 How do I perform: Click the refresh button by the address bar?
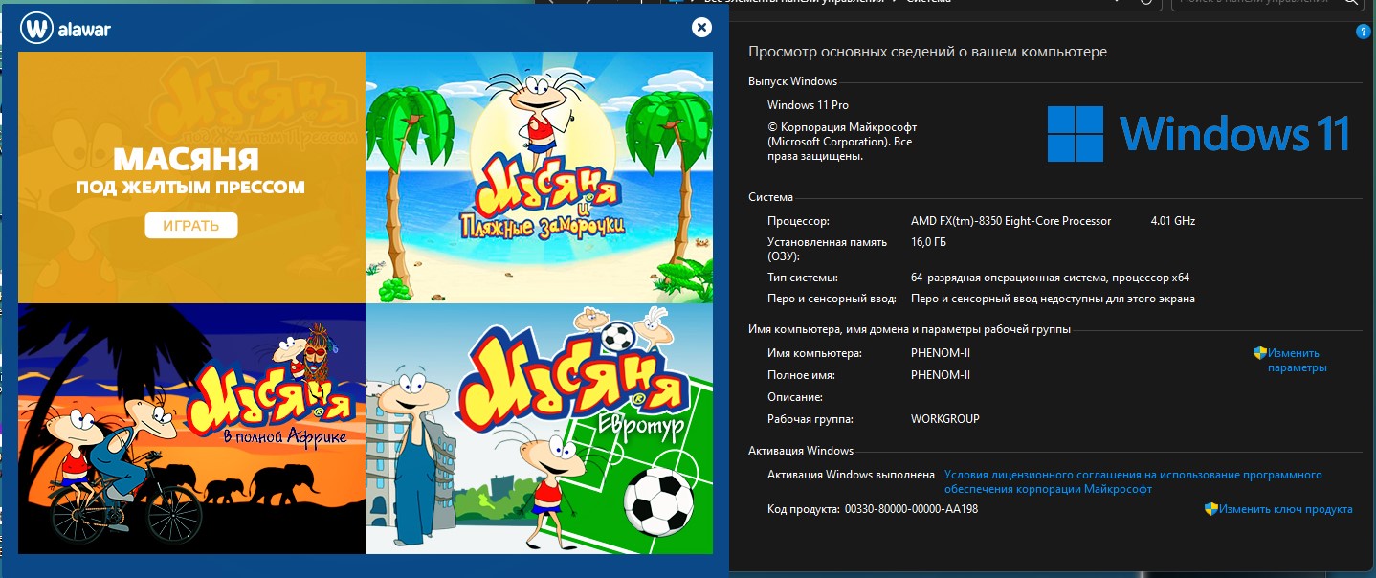coord(1146,3)
